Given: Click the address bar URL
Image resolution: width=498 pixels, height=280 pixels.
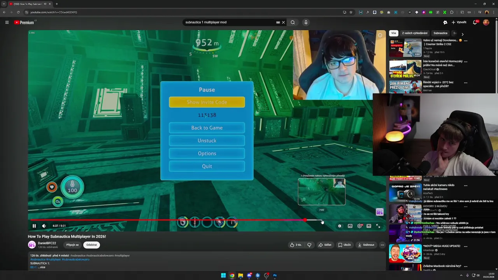Looking at the screenshot, I should (54, 12).
